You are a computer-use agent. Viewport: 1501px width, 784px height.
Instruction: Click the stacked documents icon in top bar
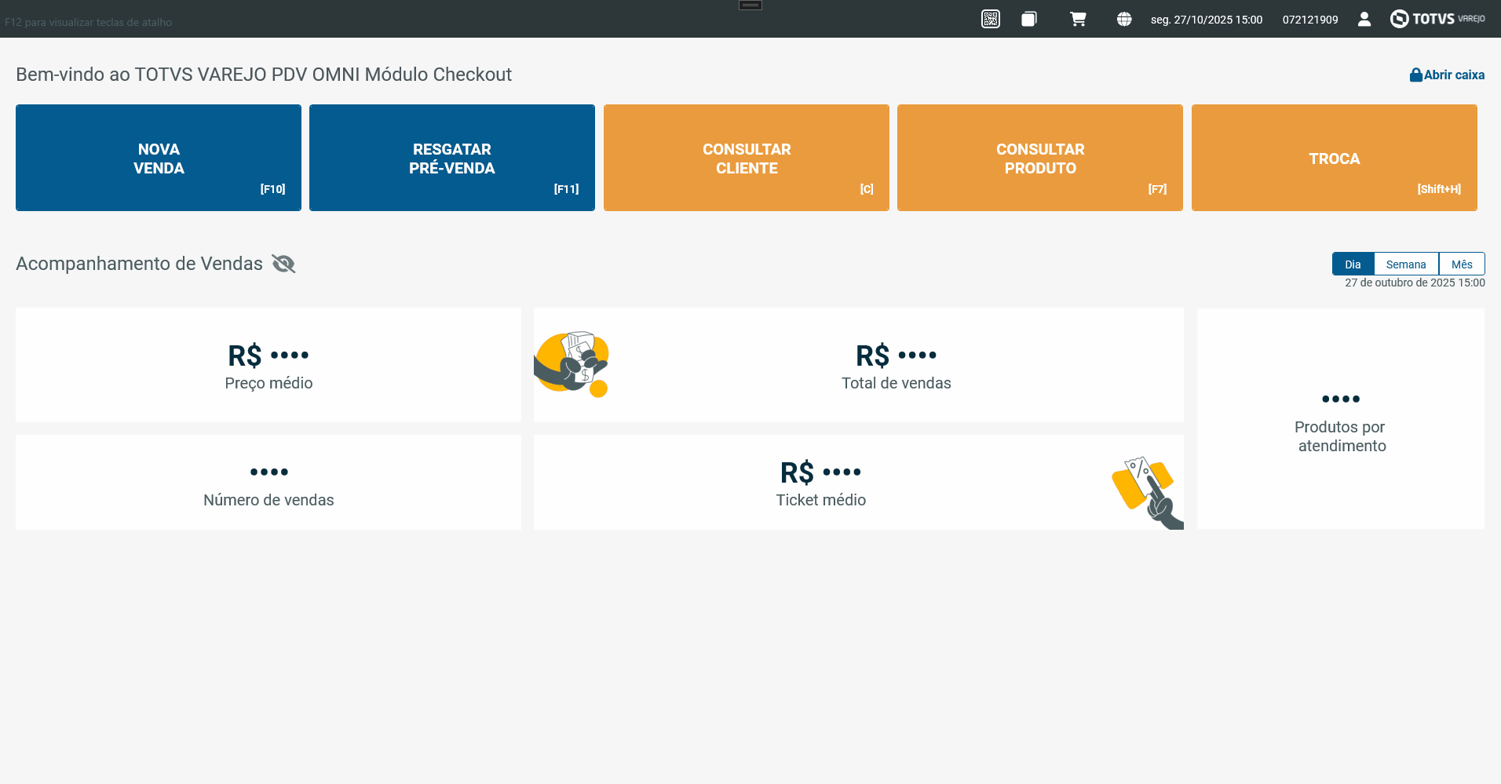(x=1029, y=19)
